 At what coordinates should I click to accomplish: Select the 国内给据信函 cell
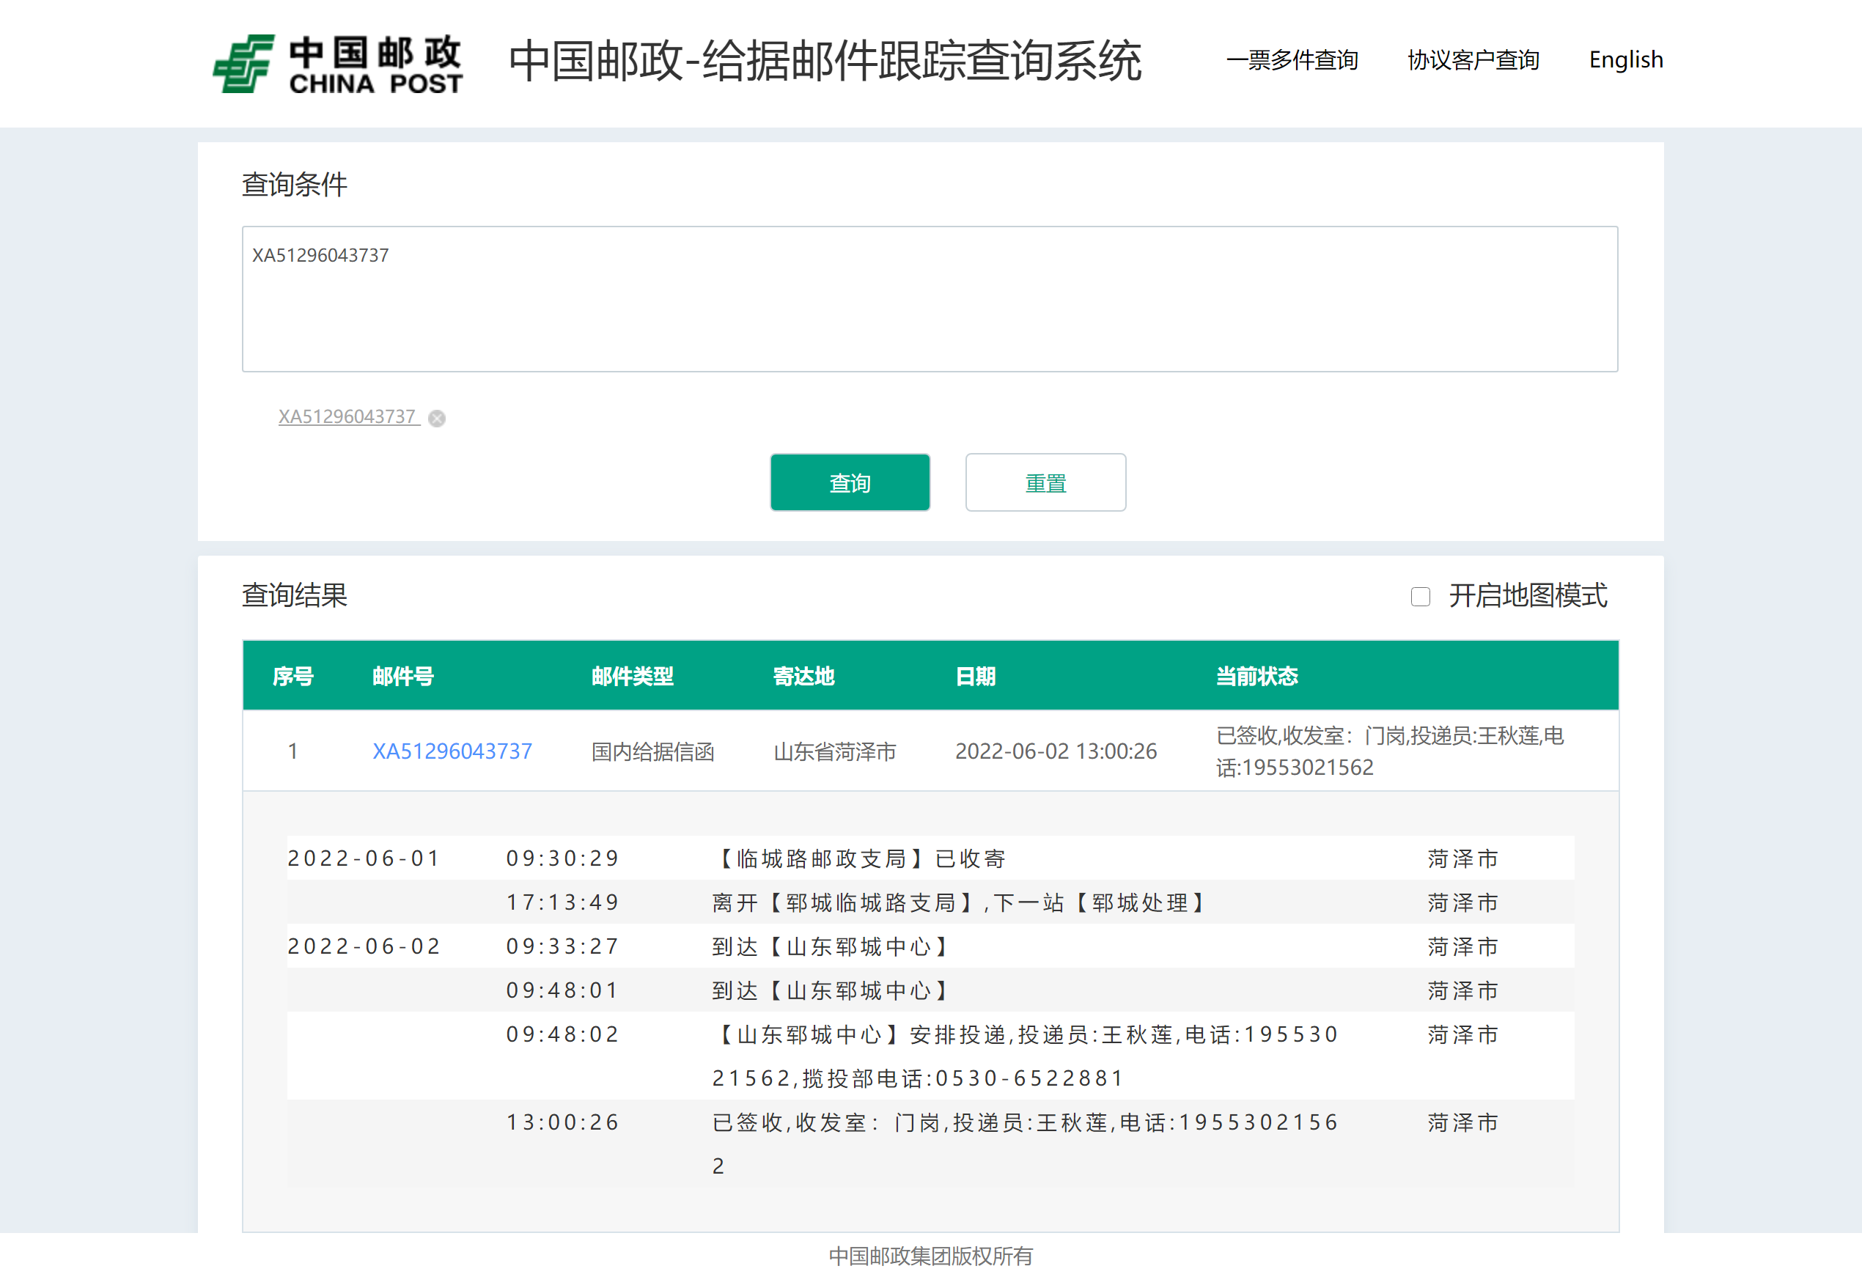[x=652, y=751]
